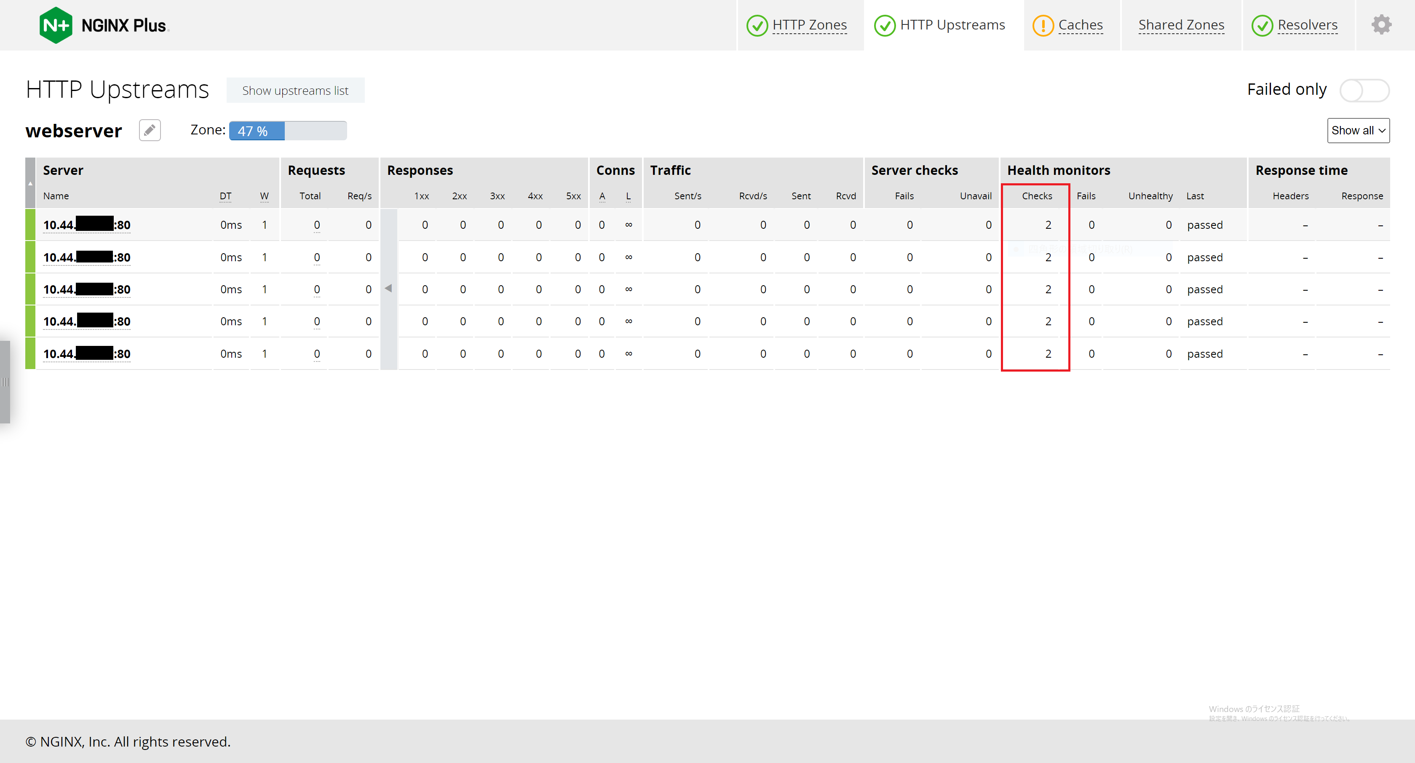Click the pencil edit icon beside webserver
Screen dimensions: 1415x763
click(x=150, y=130)
